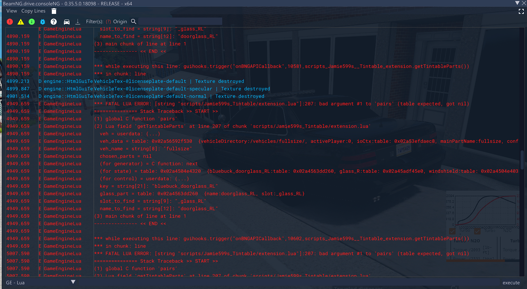Toggle the red error messages filter
Viewport: 527px width, 289px height.
coord(10,22)
